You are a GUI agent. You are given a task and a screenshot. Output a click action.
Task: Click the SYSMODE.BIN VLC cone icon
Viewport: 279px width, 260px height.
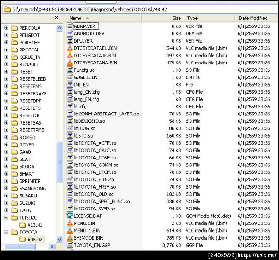pos(70,238)
